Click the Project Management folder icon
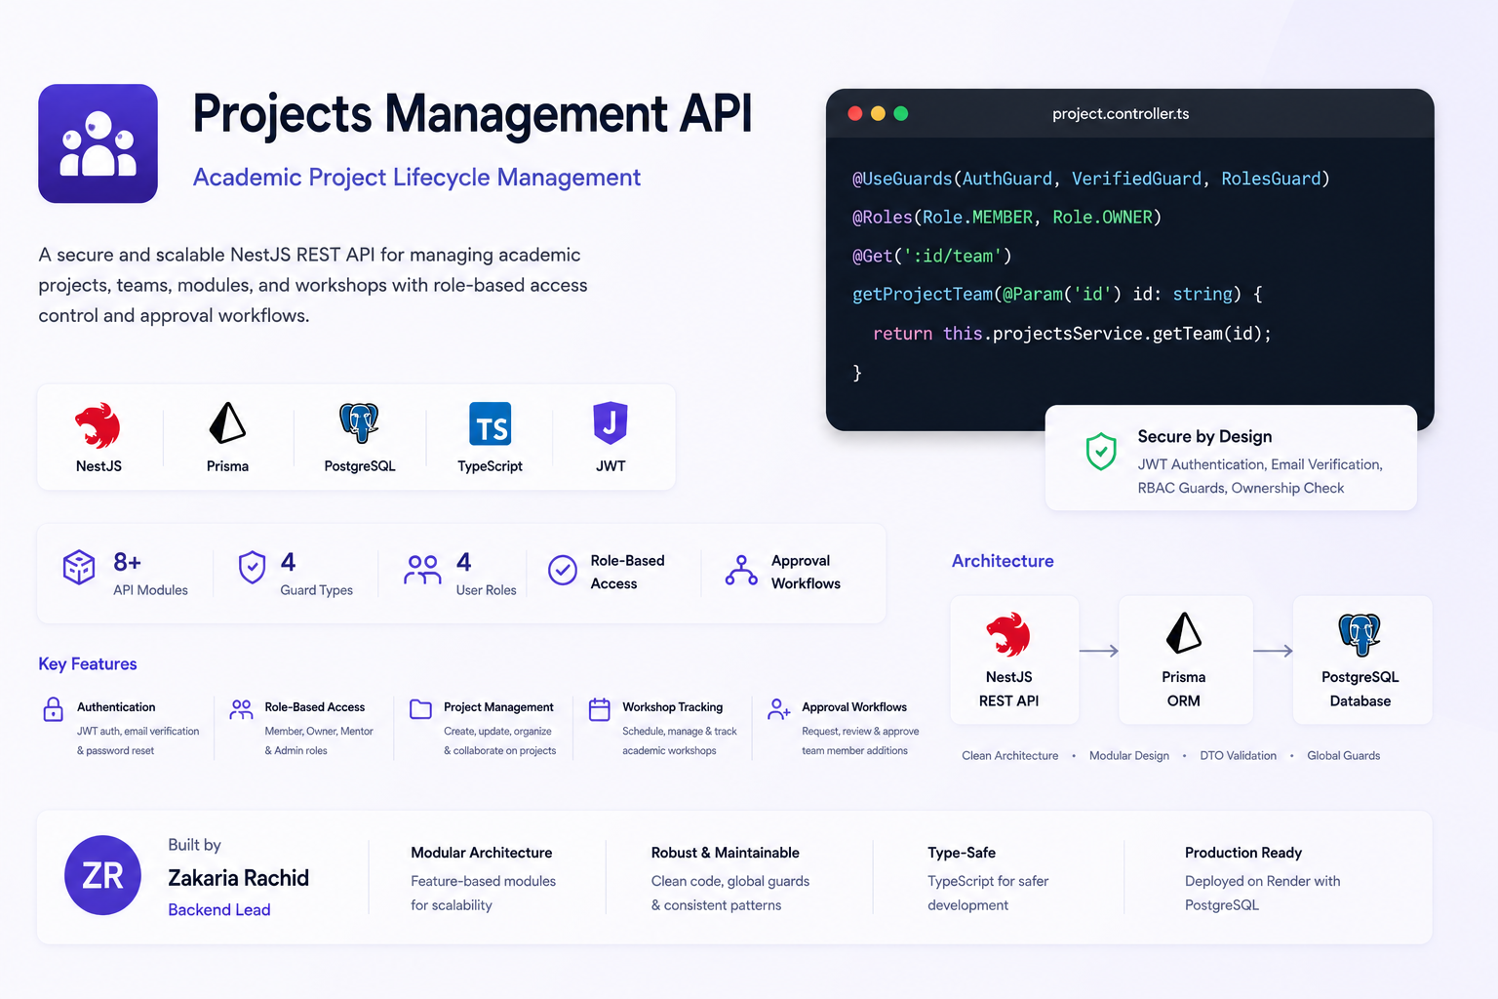Viewport: 1498px width, 999px height. coord(420,709)
